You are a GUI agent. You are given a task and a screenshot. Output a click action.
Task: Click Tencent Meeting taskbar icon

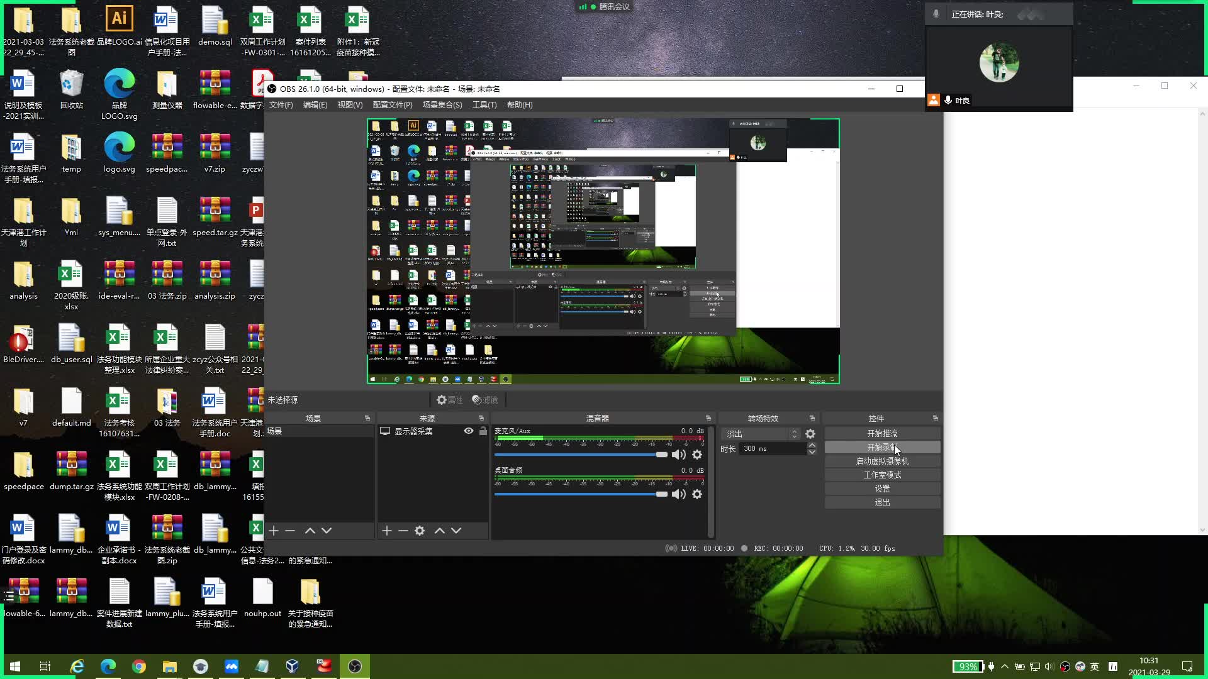pos(232,666)
